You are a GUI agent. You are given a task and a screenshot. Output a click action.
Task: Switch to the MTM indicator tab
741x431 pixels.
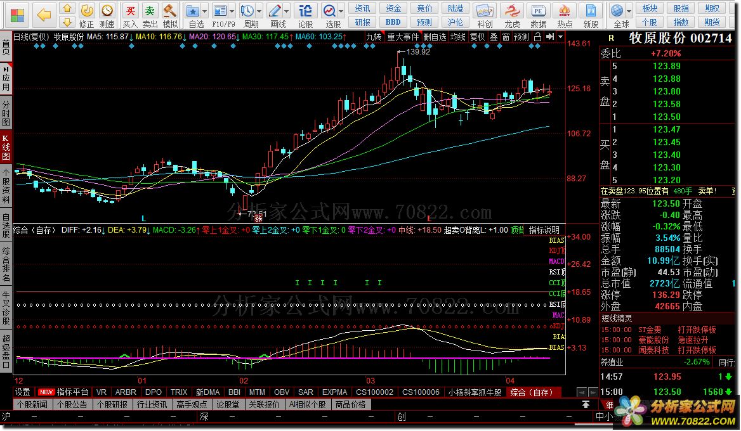(x=257, y=392)
